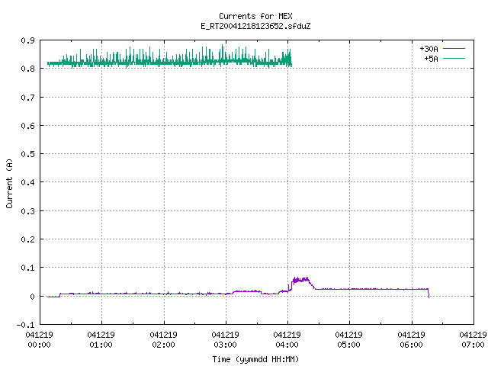Click the purple current bump after 04:00
The height and width of the screenshot is (366, 488).
[x=301, y=281]
